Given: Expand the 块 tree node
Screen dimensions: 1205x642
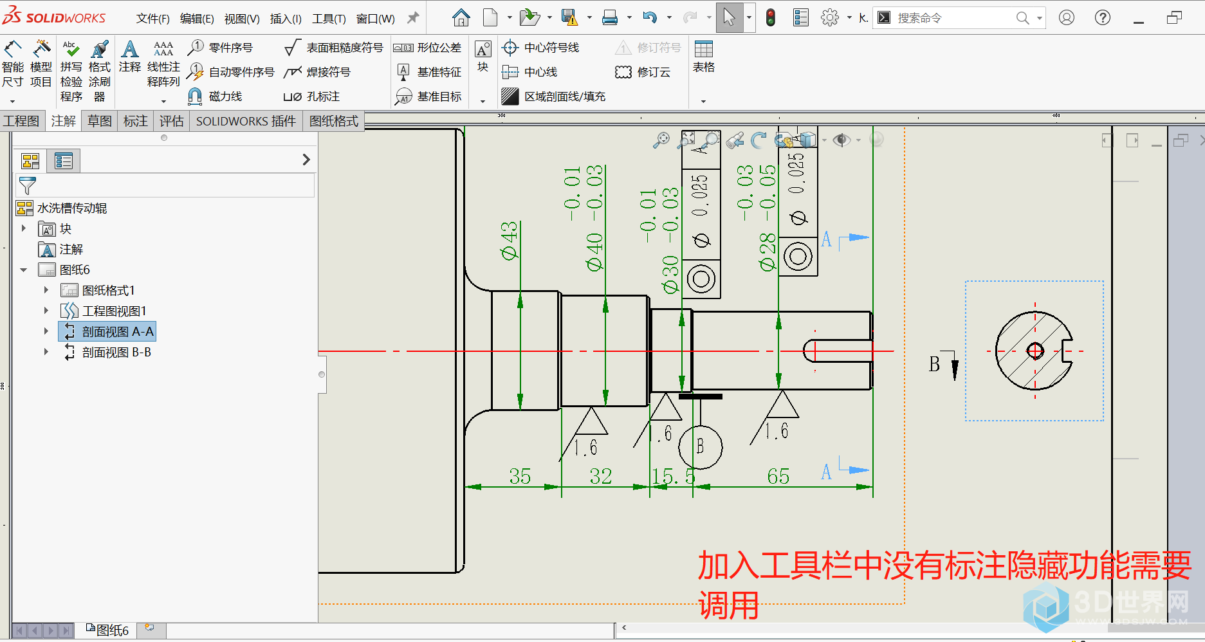Looking at the screenshot, I should pos(24,228).
